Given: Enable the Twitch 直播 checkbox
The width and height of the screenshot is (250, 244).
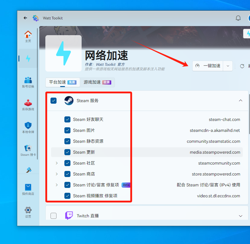Looking at the screenshot, I should coord(54,216).
